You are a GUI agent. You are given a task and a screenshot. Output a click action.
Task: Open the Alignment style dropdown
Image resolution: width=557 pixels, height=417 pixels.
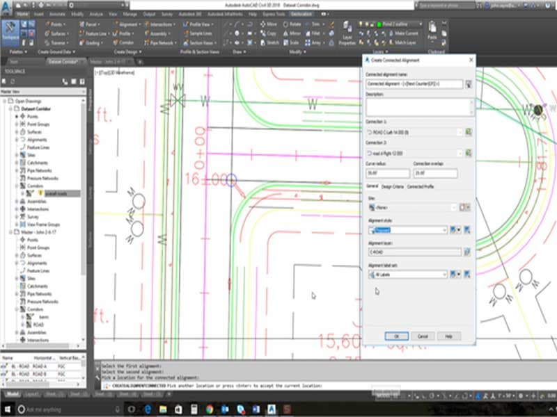coord(444,230)
